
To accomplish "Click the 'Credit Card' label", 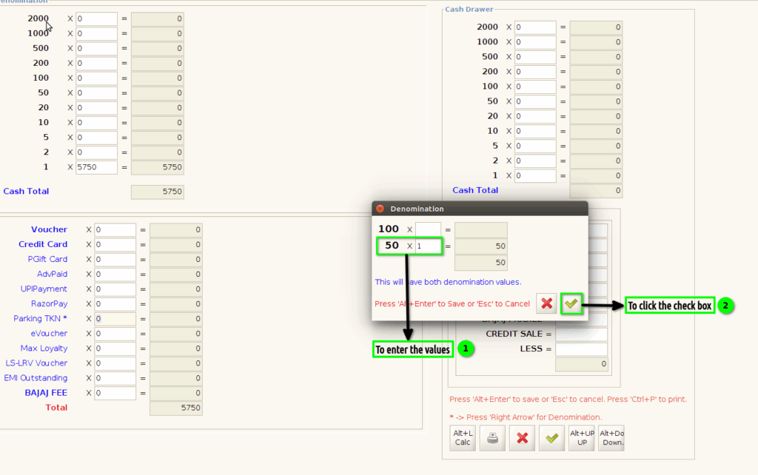I will tap(43, 244).
